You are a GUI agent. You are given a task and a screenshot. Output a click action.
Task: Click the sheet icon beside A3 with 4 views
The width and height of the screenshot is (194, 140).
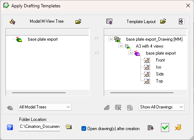point(127,47)
